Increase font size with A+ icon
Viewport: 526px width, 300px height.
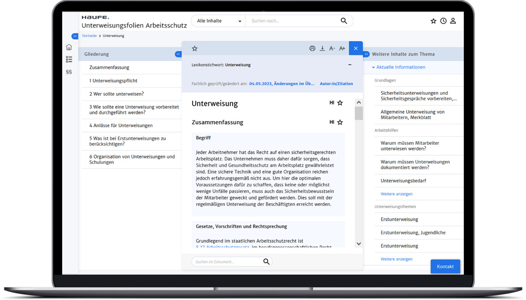pyautogui.click(x=342, y=48)
